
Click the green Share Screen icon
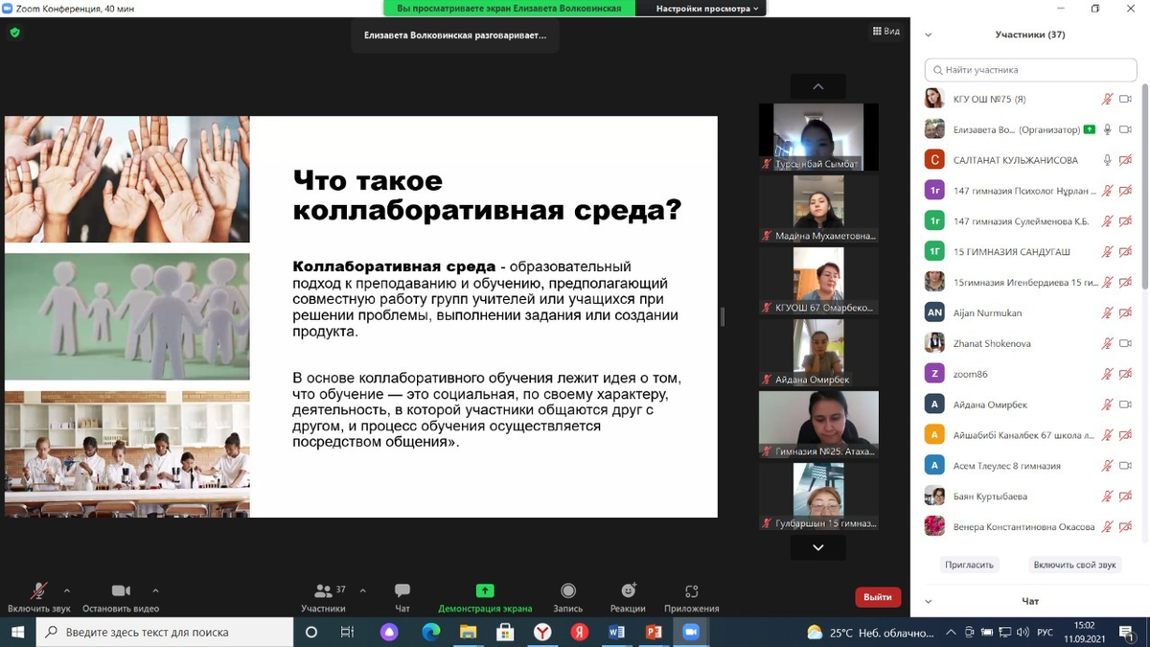(x=485, y=591)
